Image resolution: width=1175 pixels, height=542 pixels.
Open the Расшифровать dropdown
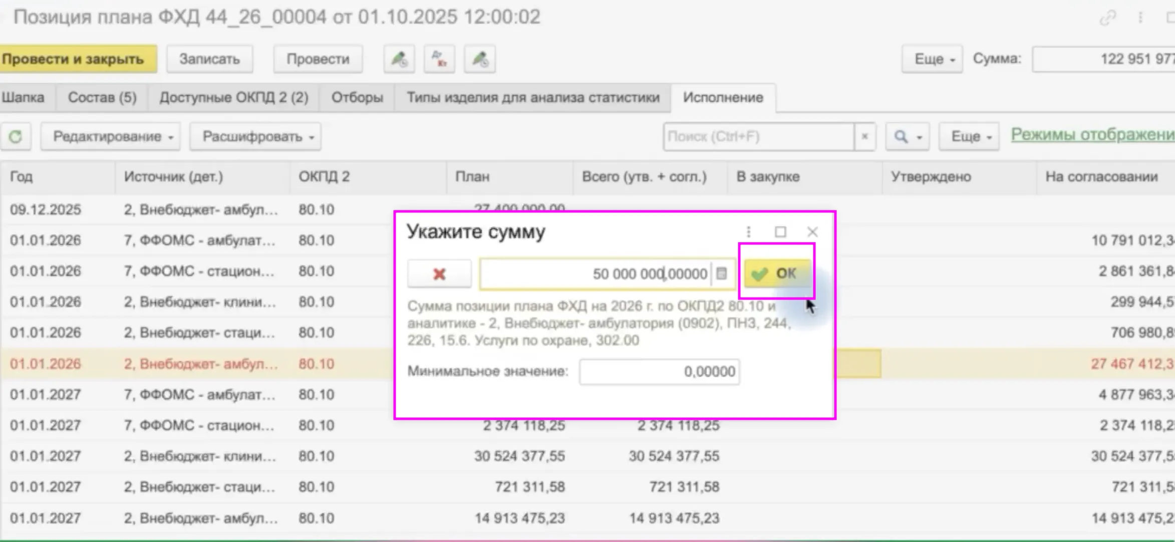(255, 136)
